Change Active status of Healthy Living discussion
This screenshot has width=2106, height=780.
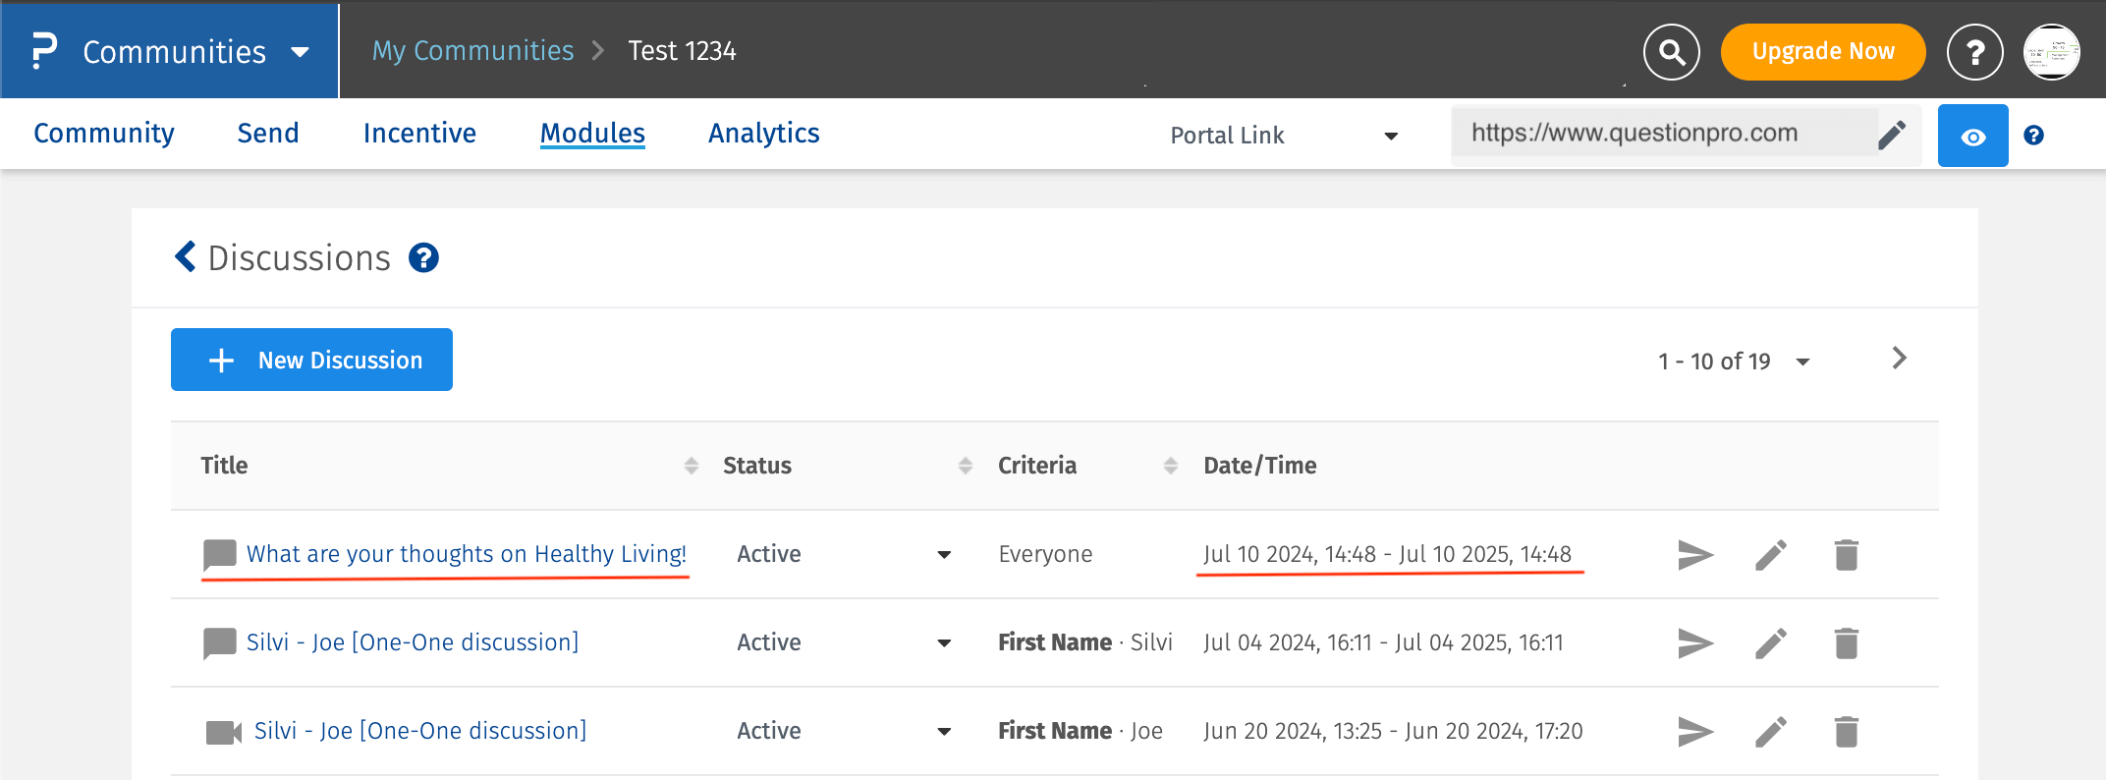click(x=943, y=555)
